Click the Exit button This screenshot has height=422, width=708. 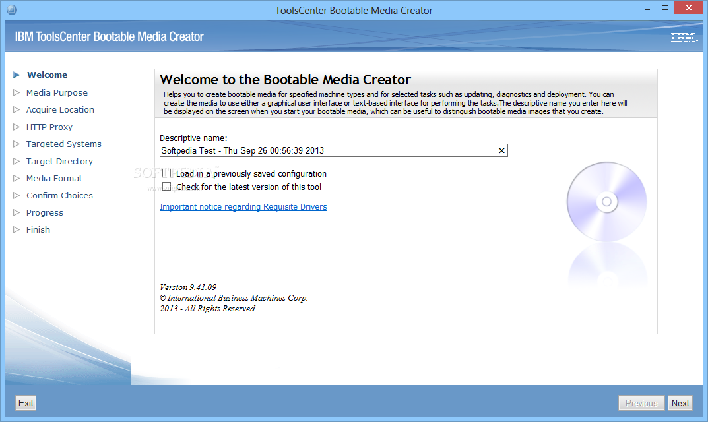(26, 403)
